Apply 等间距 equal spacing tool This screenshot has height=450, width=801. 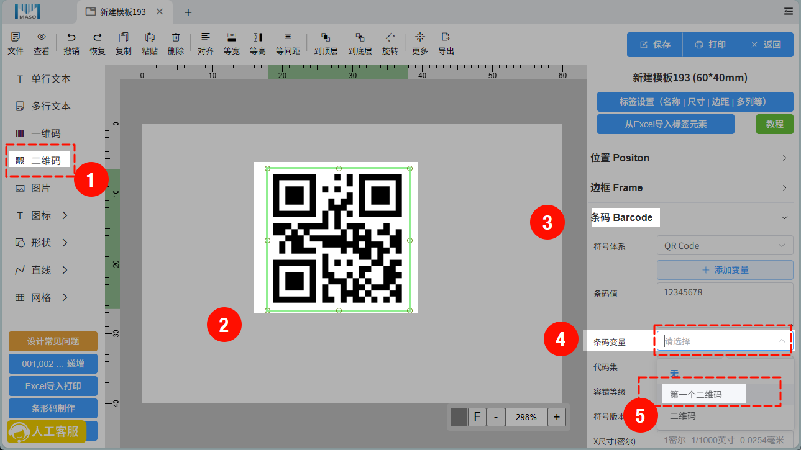point(288,43)
